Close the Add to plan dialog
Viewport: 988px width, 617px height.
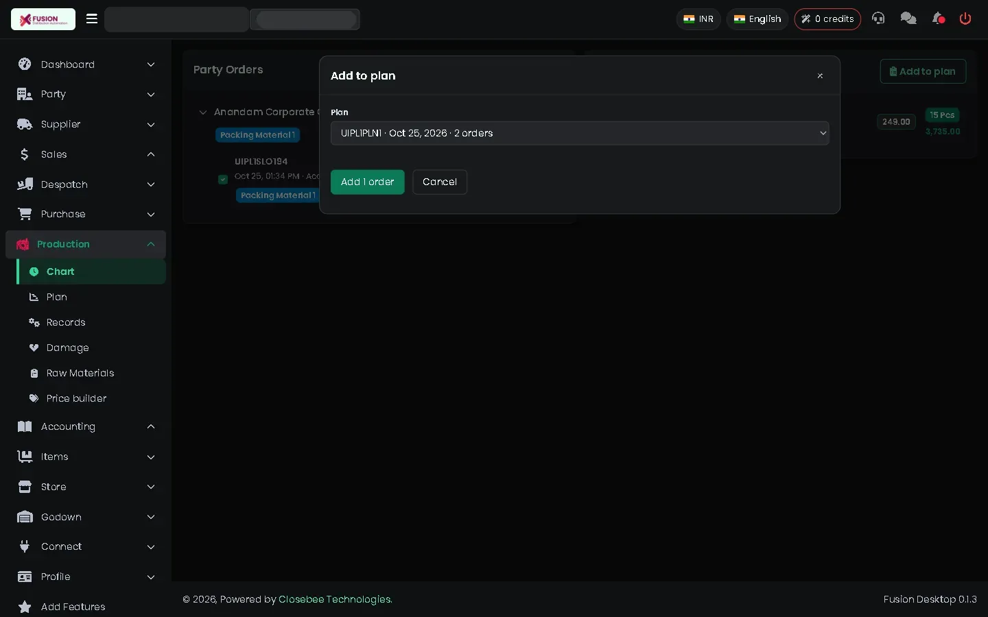(x=820, y=76)
